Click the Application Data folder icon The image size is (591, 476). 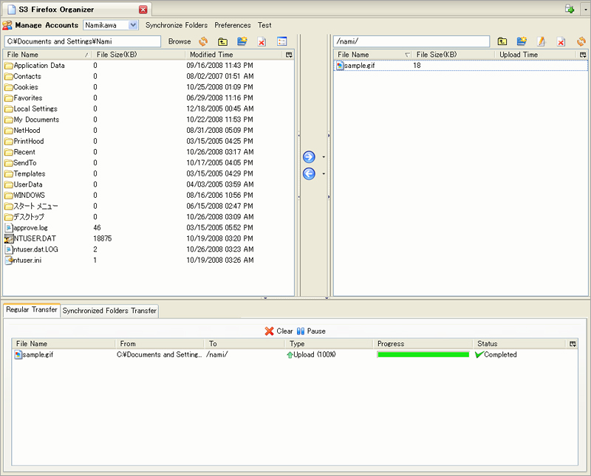tap(9, 66)
